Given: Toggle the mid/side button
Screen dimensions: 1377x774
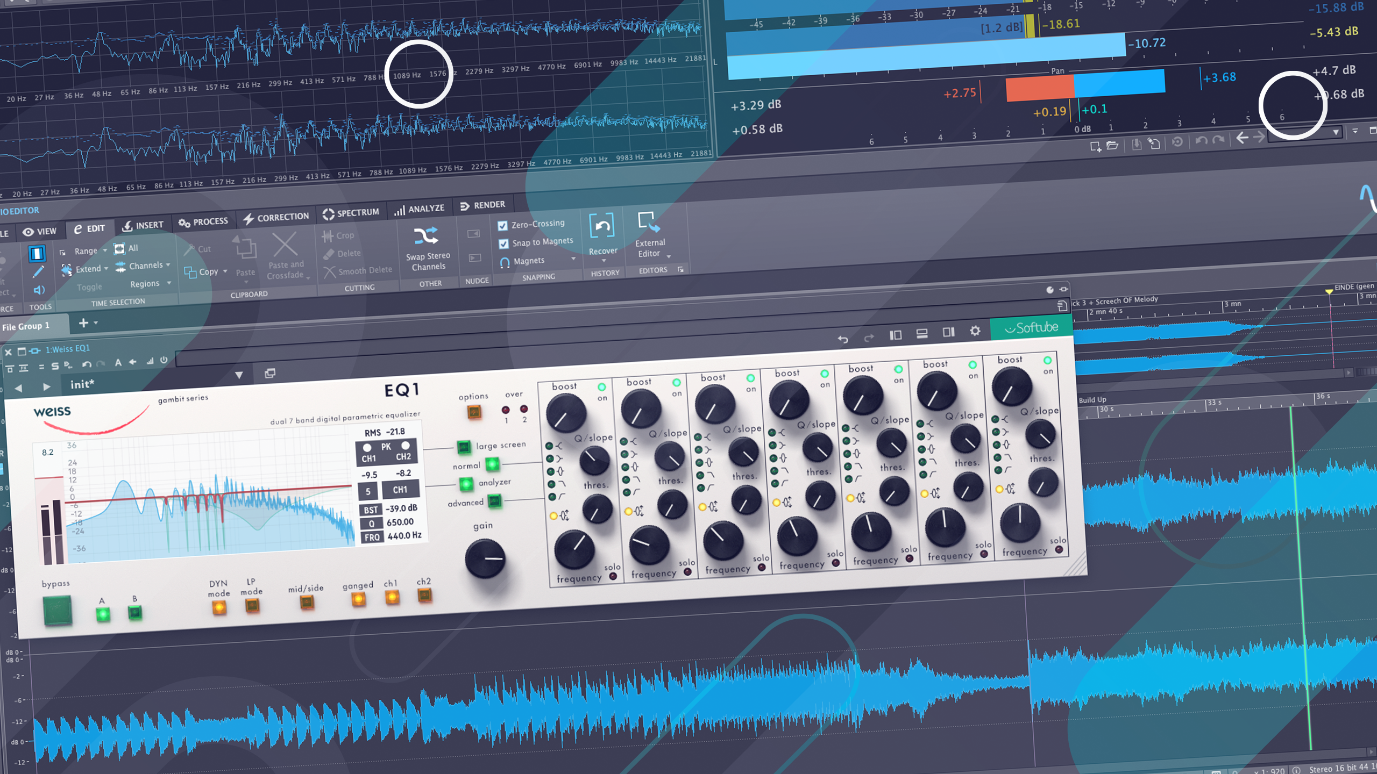Looking at the screenshot, I should (x=307, y=602).
